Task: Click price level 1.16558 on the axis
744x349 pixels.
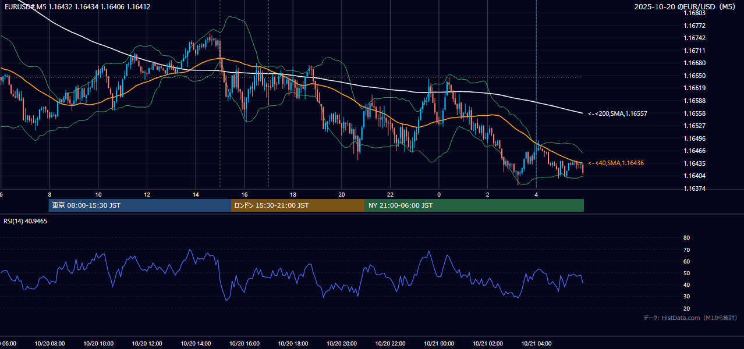Action: coord(694,113)
